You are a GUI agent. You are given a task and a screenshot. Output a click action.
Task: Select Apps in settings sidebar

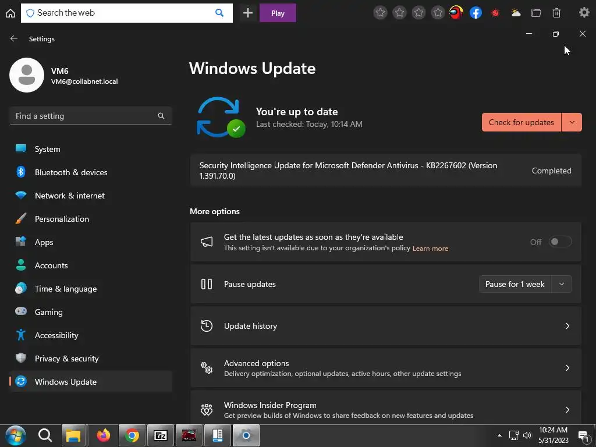(x=90, y=242)
